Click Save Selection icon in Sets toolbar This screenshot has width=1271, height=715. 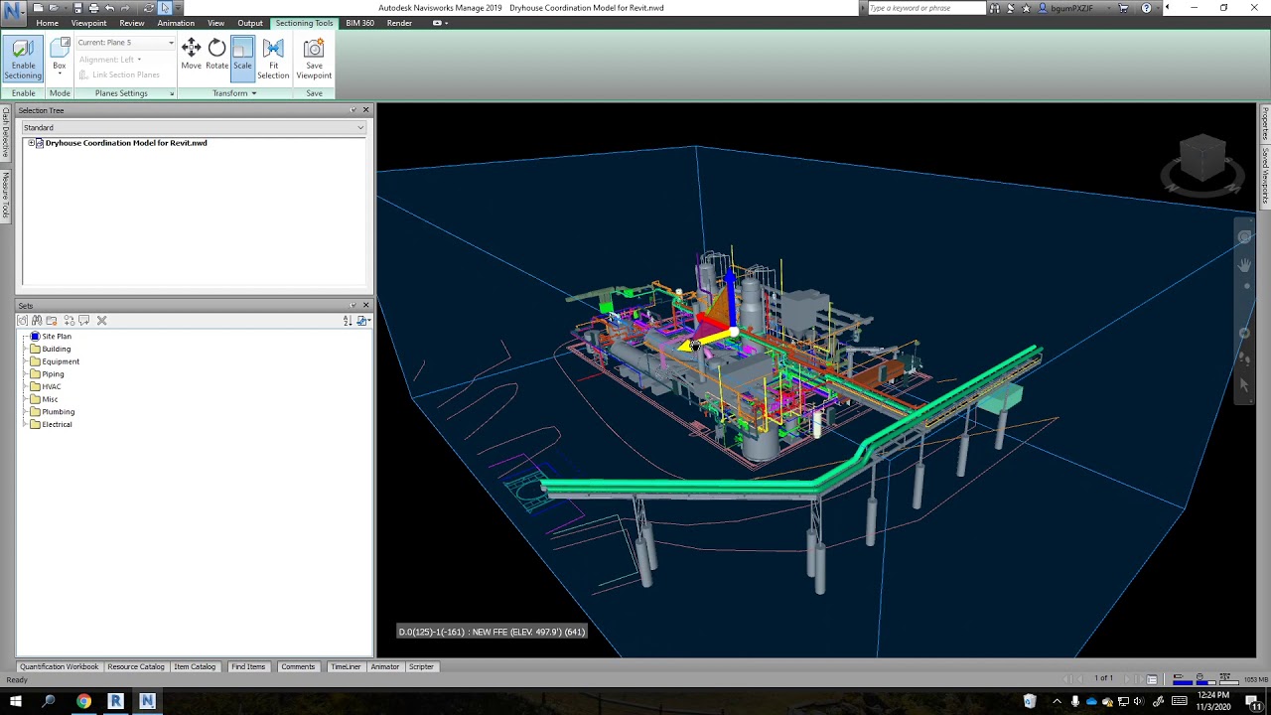point(23,321)
